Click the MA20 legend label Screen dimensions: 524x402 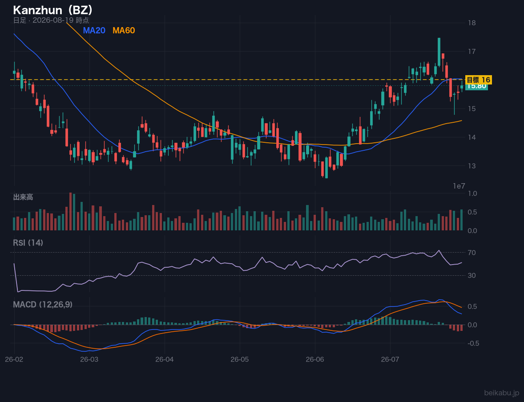click(94, 30)
